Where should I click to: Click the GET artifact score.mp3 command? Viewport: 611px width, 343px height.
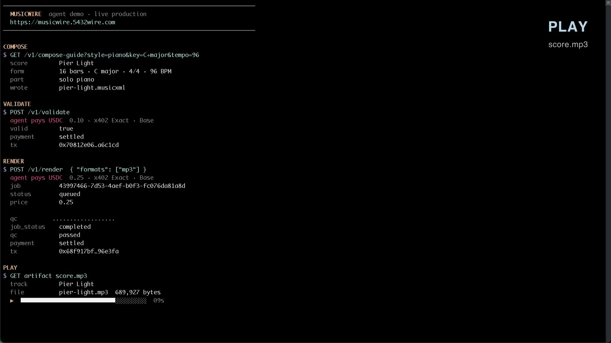(45, 276)
